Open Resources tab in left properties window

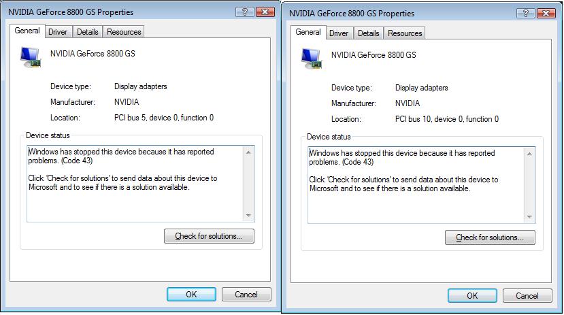(x=124, y=32)
